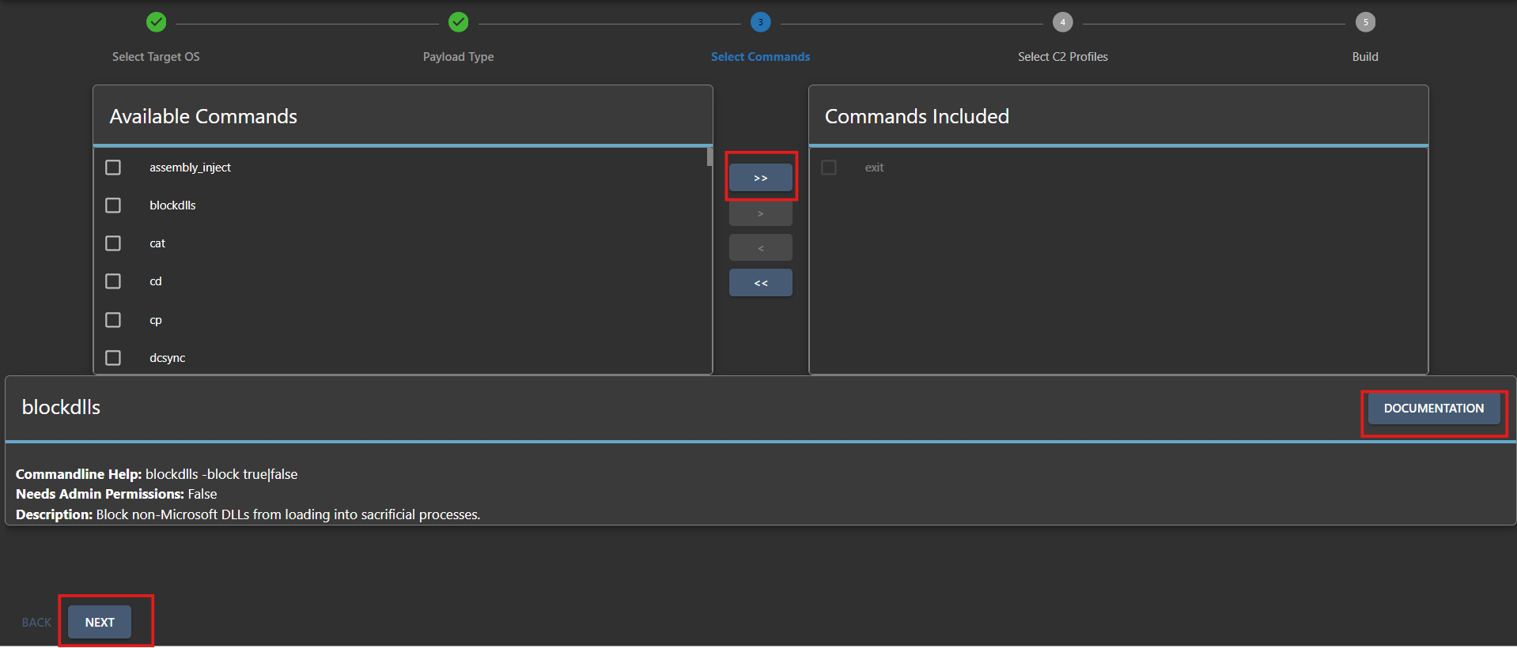
Task: Move selected command right with > button
Action: click(761, 213)
